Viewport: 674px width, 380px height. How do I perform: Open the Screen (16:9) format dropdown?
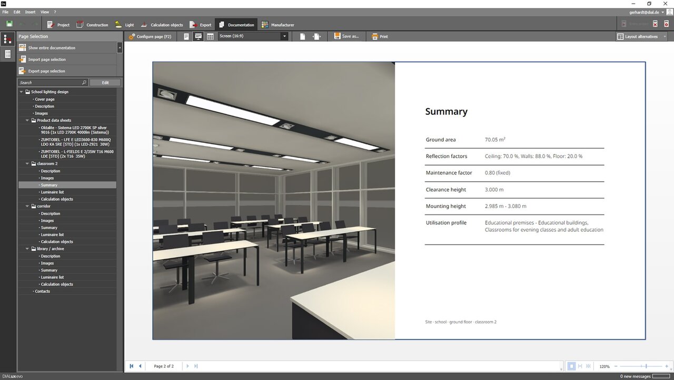253,36
